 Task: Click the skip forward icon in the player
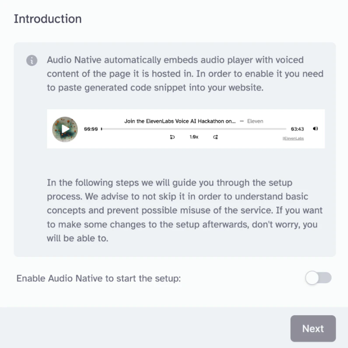(215, 137)
